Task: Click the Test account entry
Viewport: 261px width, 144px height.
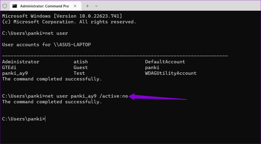Action: tap(79, 73)
